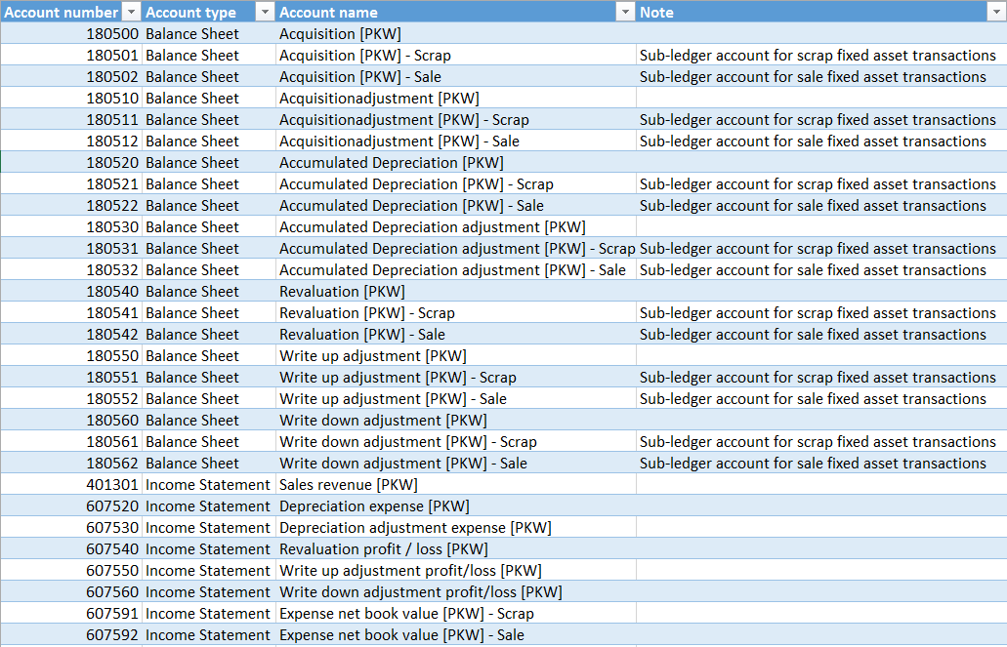The width and height of the screenshot is (1007, 647).
Task: Select Write down adjustment [PKW] - Scrap cell
Action: (407, 442)
